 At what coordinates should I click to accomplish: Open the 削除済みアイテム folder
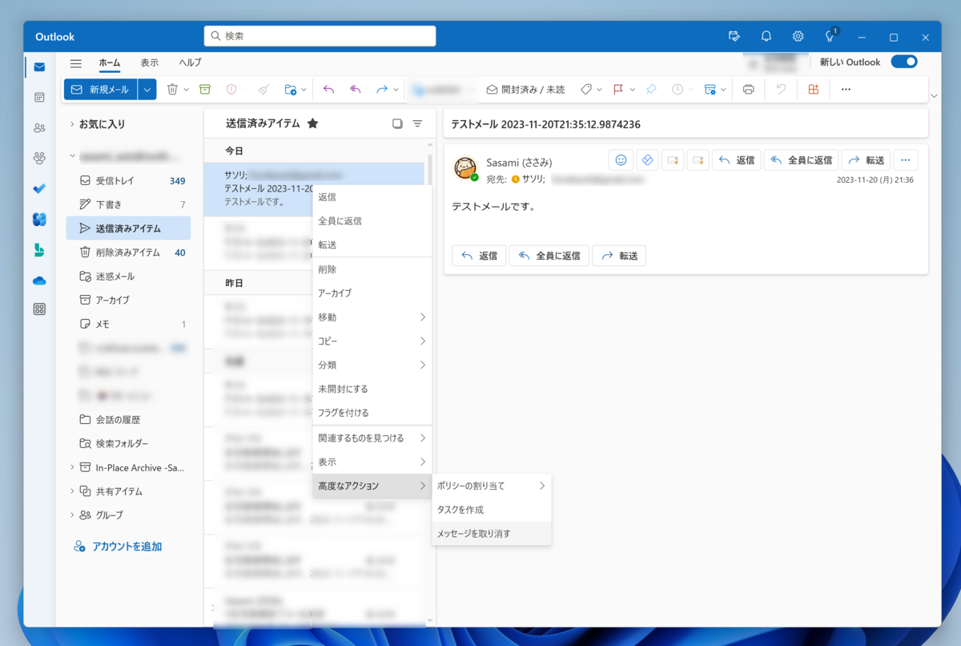click(128, 252)
